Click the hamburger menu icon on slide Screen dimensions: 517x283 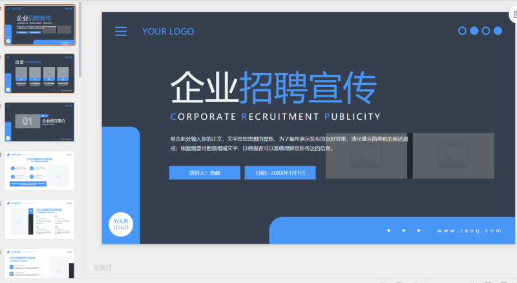(121, 31)
